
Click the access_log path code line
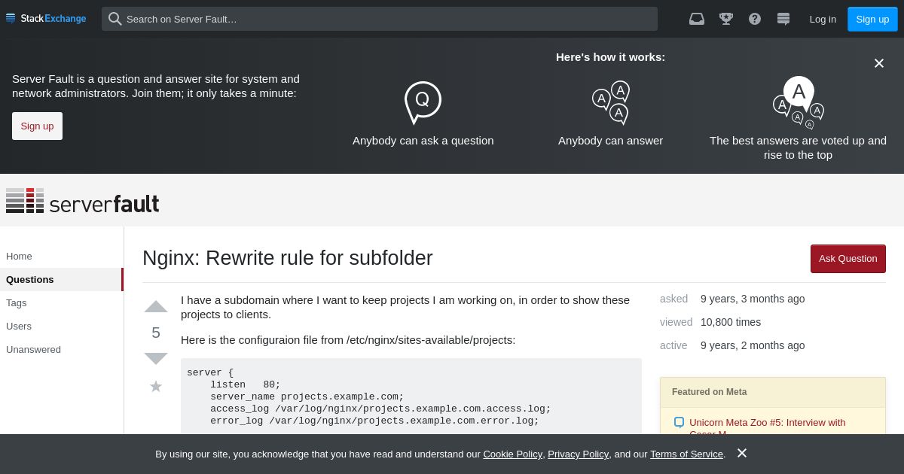(x=380, y=409)
